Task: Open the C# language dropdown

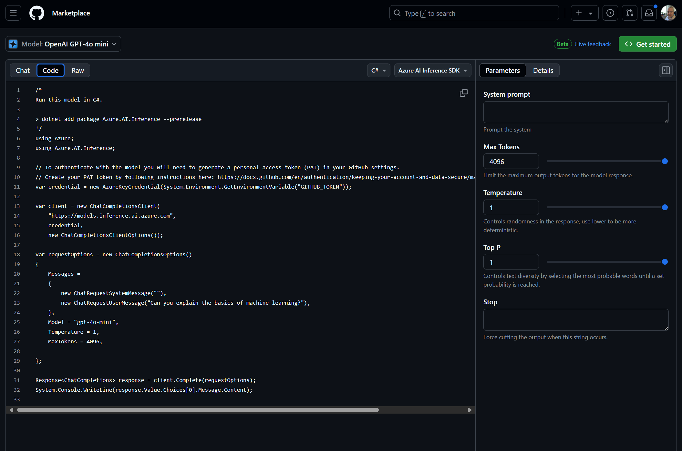Action: point(378,71)
